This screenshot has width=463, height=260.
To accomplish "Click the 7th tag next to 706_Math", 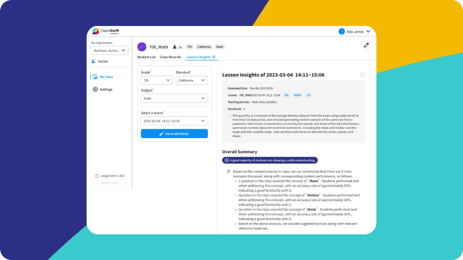I will coord(189,47).
